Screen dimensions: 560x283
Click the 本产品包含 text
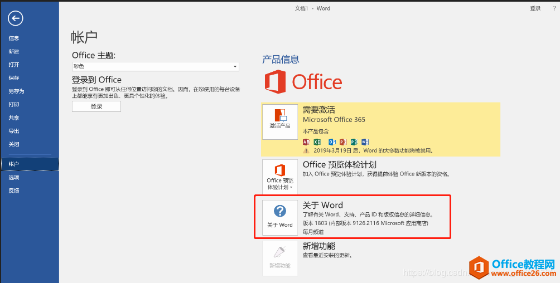(316, 131)
